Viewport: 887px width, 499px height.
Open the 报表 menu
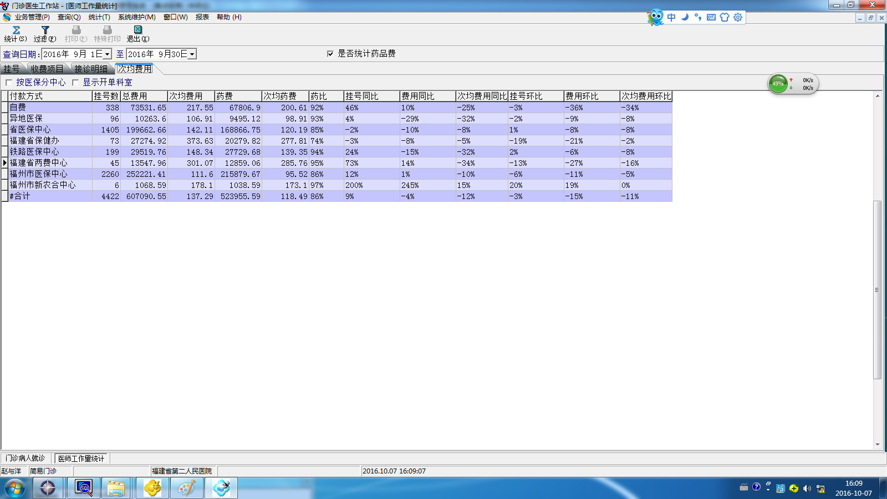point(202,17)
